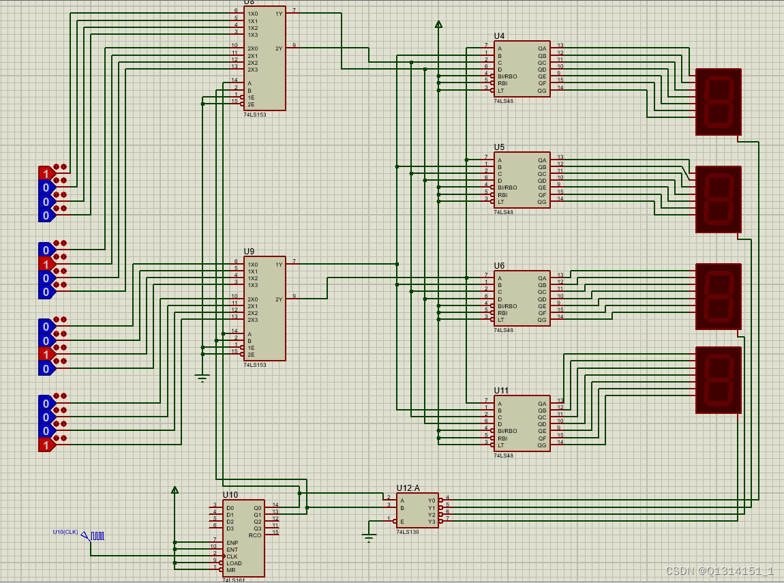Toggle the logic state 0 wired to U8 2X0
Viewport: 784px width, 583px height.
[x=46, y=250]
